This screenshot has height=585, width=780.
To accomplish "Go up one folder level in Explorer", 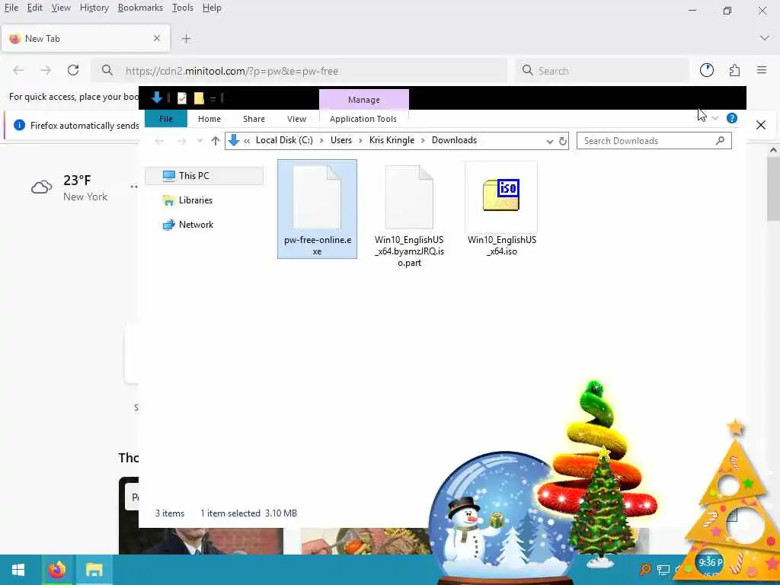I will coord(215,141).
